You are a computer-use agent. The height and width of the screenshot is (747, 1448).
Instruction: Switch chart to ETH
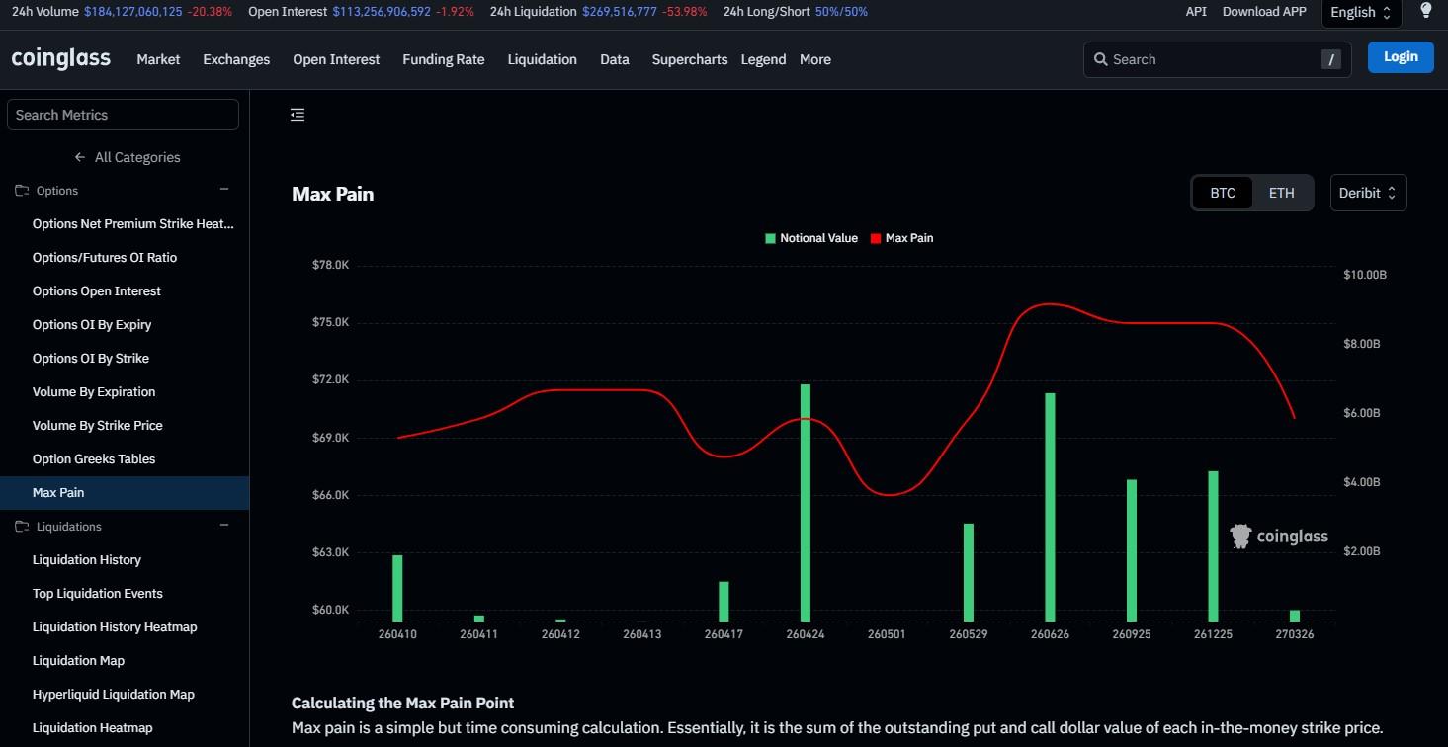(x=1281, y=193)
